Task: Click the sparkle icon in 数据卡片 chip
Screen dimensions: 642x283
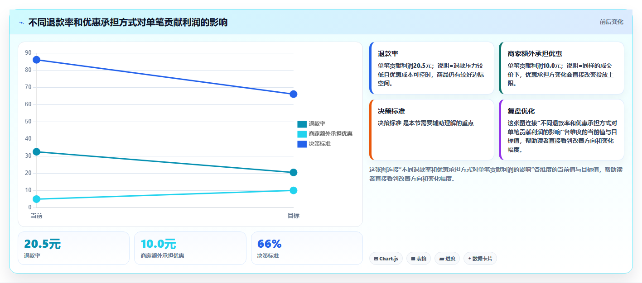Action: (x=469, y=259)
